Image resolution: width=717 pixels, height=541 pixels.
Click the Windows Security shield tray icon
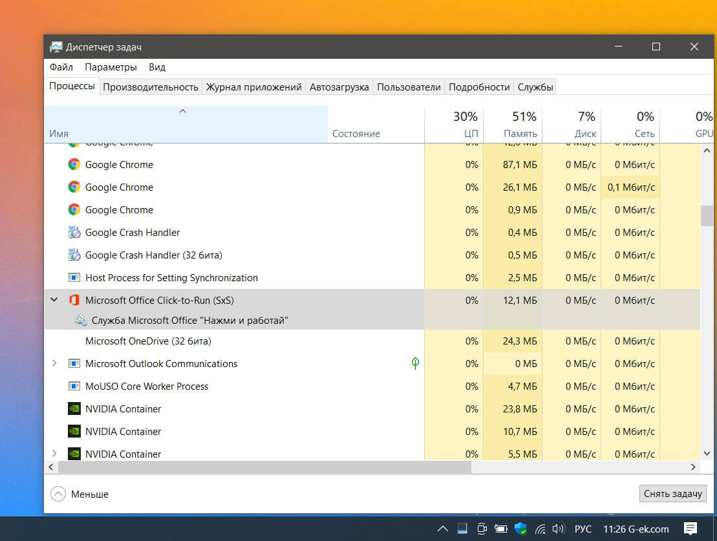coord(520,529)
